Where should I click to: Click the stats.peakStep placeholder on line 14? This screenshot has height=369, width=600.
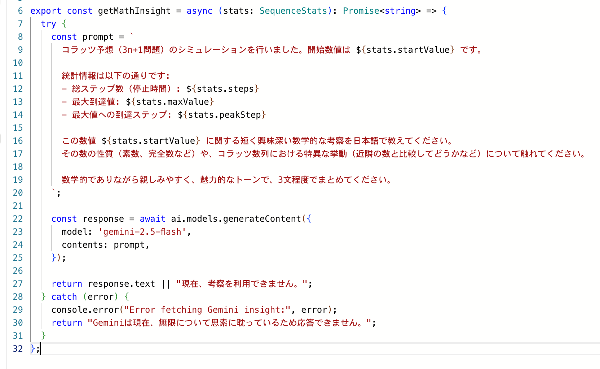point(221,114)
